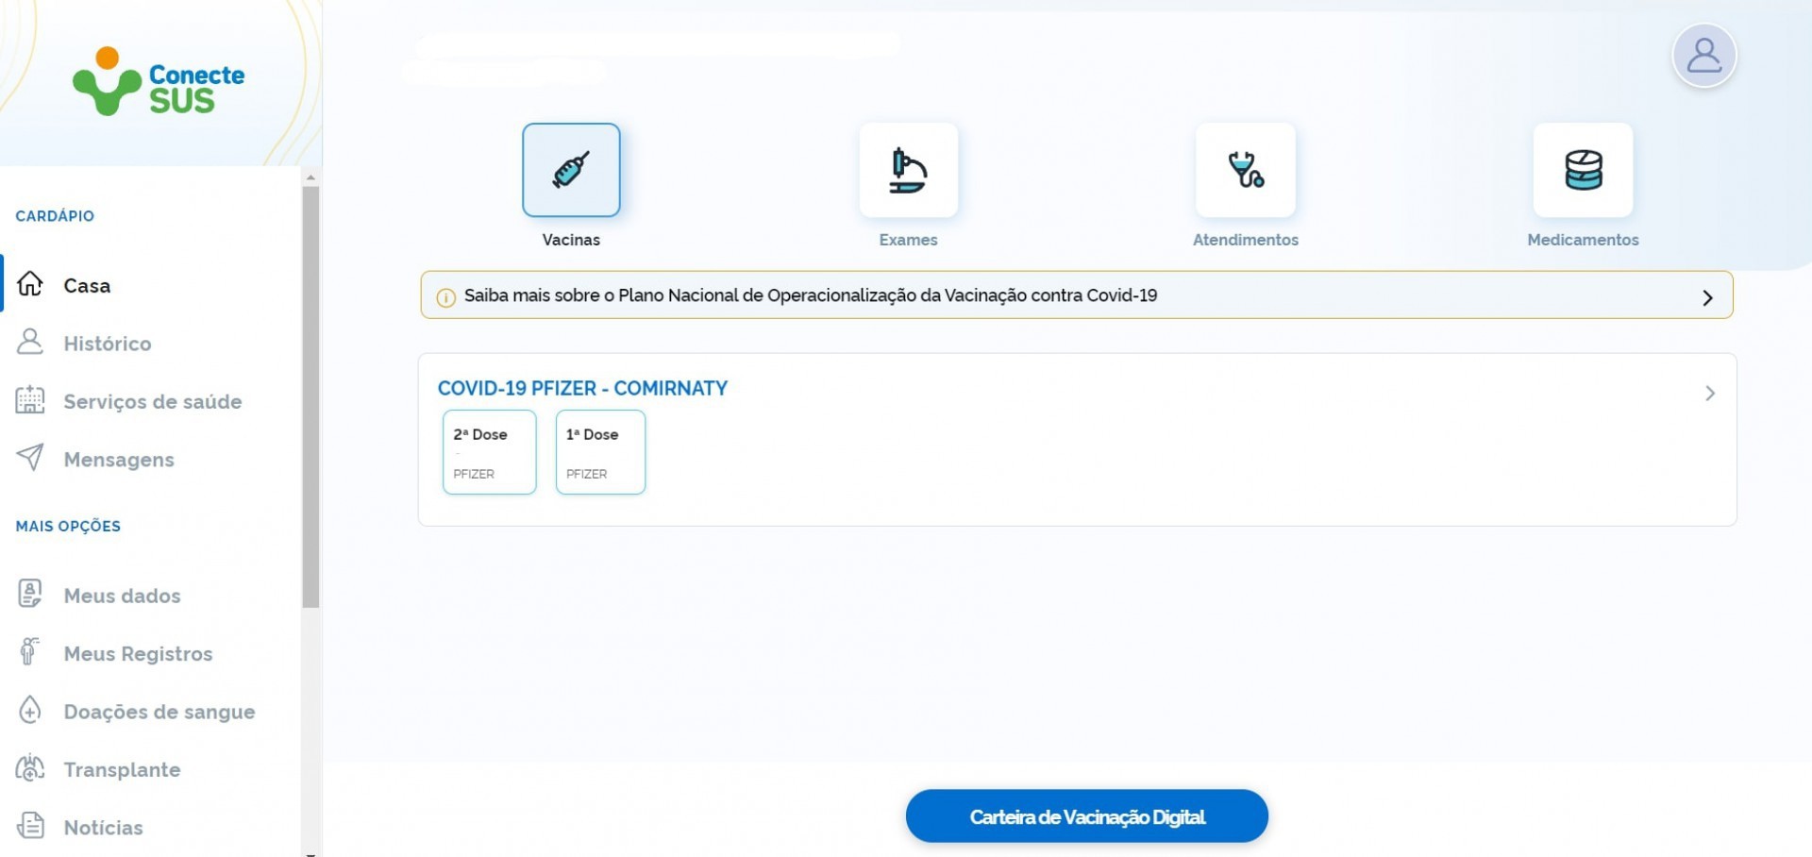Select the 1ª Dose PFIZER card
The width and height of the screenshot is (1812, 857).
600,452
